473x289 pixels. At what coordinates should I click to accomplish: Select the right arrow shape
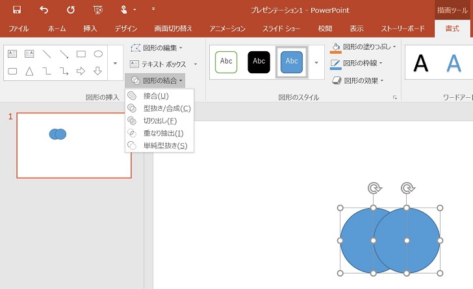pos(81,71)
